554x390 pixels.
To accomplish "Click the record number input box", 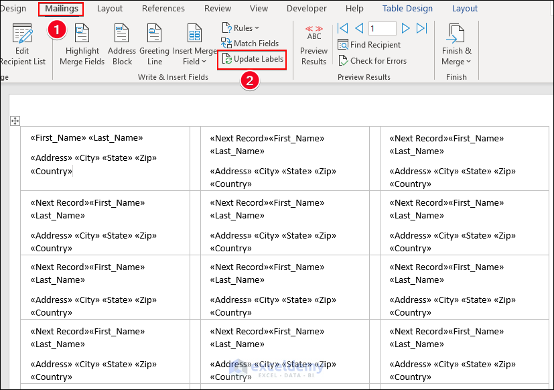I will tap(382, 28).
